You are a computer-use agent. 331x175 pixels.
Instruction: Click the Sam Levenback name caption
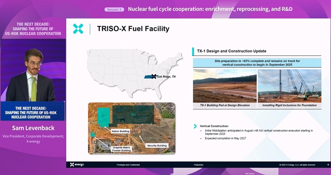pos(33,128)
